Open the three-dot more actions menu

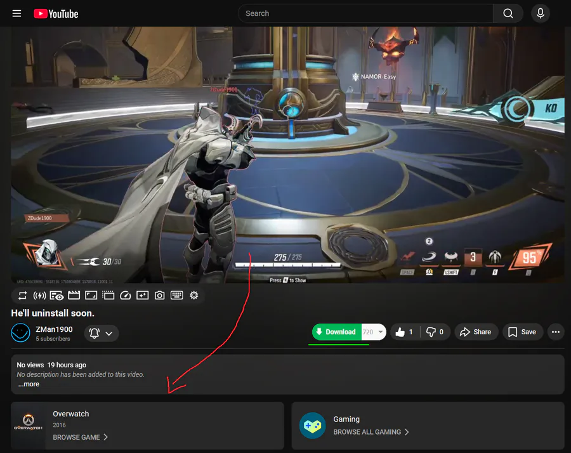click(555, 332)
